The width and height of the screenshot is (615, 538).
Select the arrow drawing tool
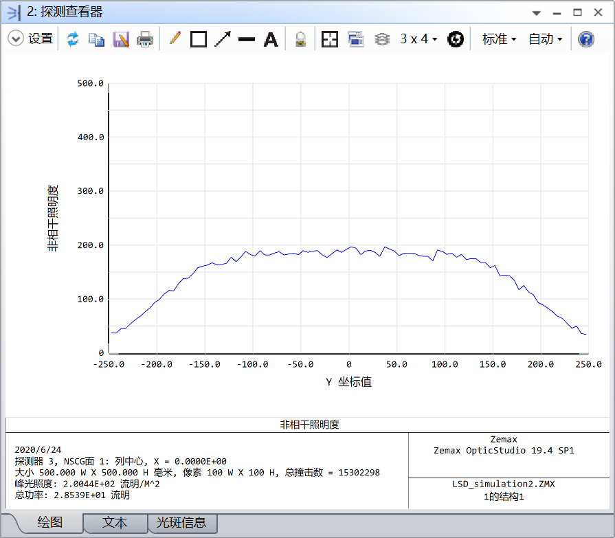[223, 39]
